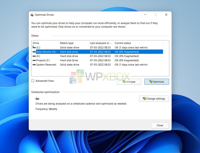Close the Optimize Drives window with X

pos(166,15)
